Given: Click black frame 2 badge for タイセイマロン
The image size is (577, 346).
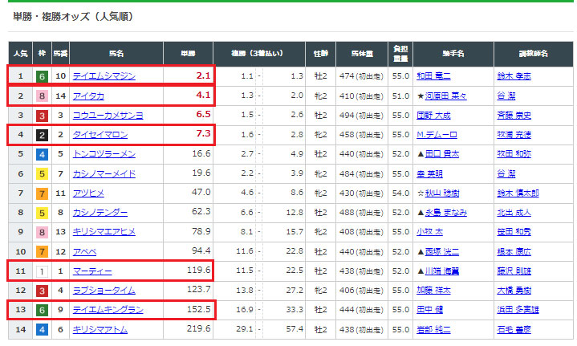Looking at the screenshot, I should pyautogui.click(x=42, y=135).
